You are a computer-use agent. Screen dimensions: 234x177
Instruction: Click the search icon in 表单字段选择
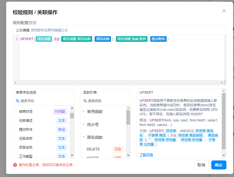coord(18,101)
